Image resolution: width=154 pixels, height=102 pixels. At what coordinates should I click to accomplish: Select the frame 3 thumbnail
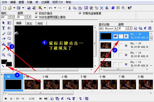point(52,85)
